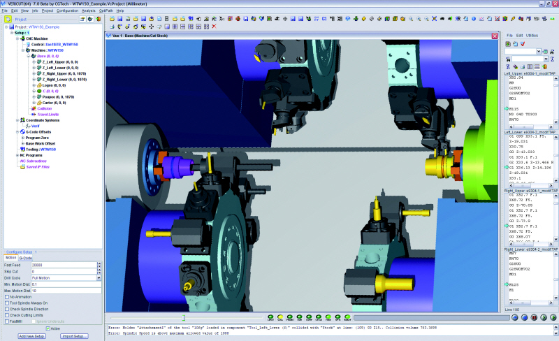559x341 pixels.
Task: Click the CYCLE status light
Action: 319,317
